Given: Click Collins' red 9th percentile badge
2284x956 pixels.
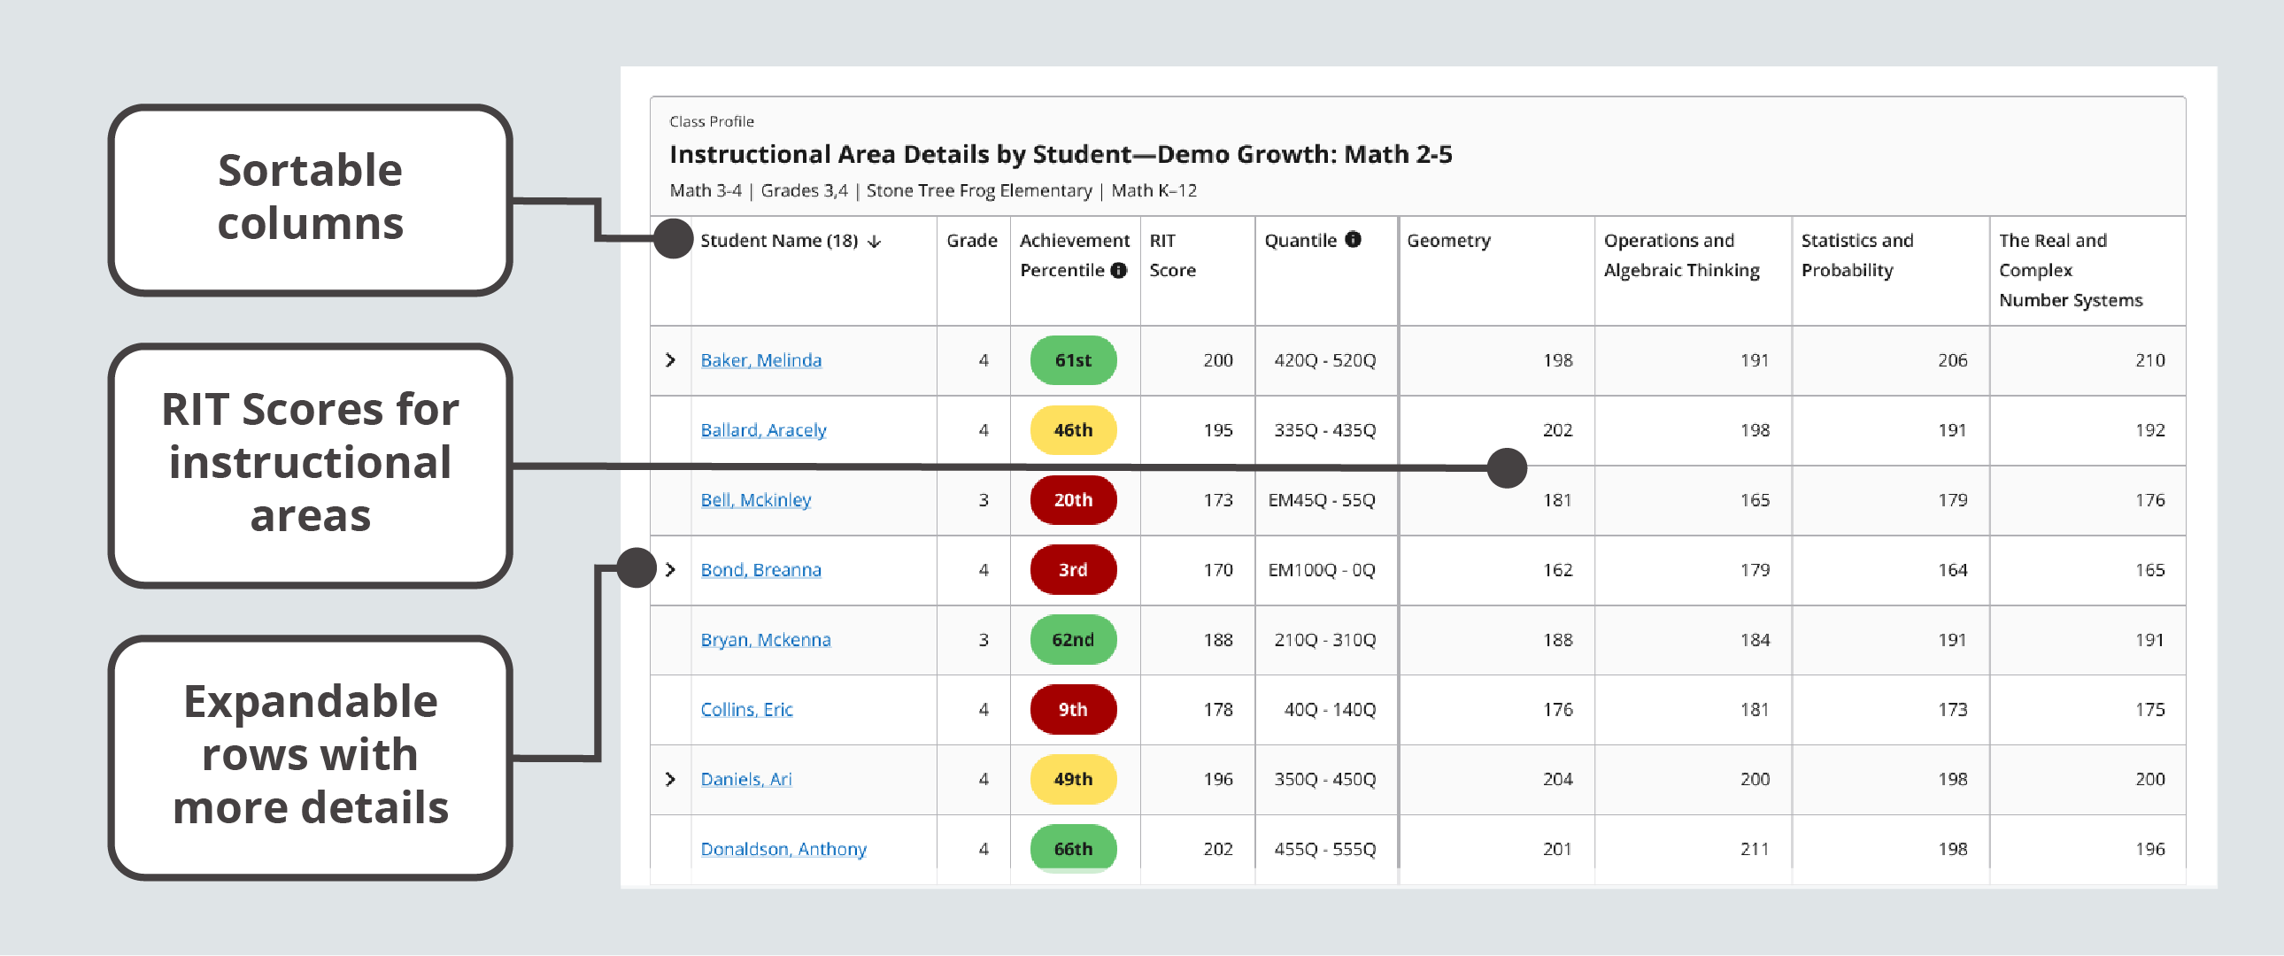Looking at the screenshot, I should 1073,709.
